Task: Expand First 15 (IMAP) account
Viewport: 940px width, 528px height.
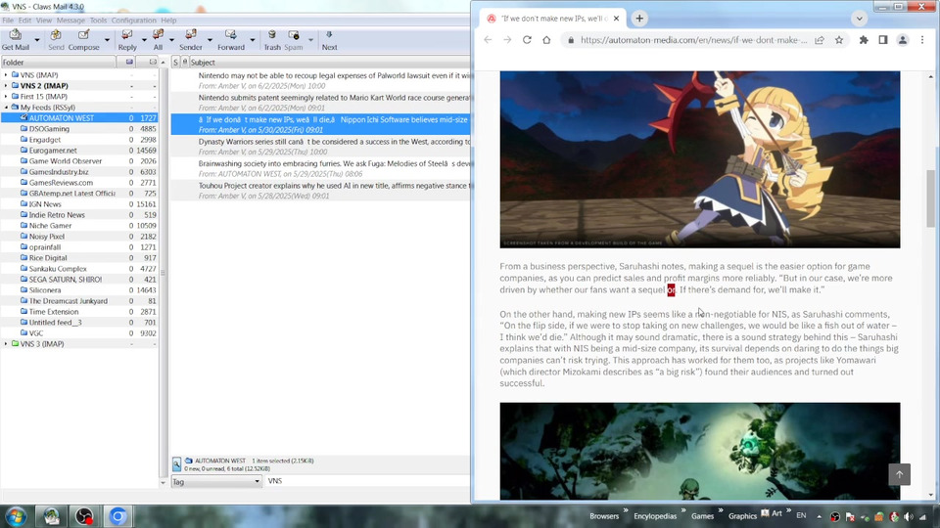Action: click(x=6, y=97)
